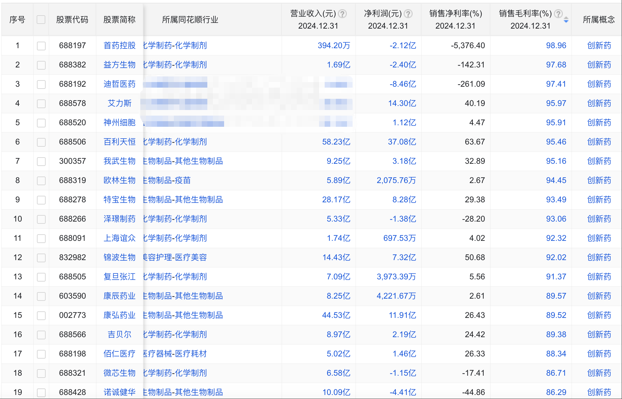Select checkbox of 迪哲医药 row
Viewport: 622px width, 399px height.
pyautogui.click(x=41, y=84)
